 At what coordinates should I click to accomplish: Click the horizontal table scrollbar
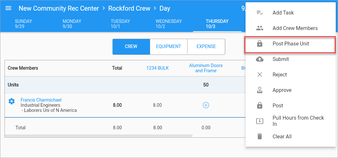(x=99, y=136)
